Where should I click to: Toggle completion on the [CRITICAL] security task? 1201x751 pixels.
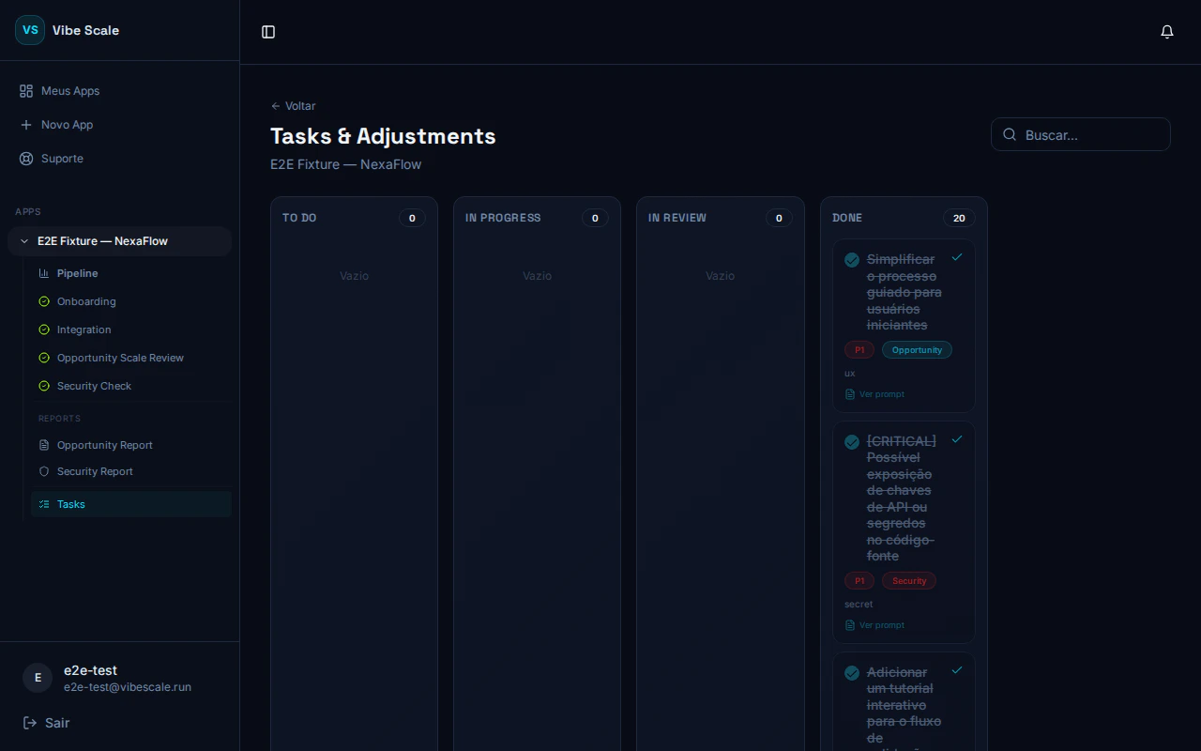tap(852, 442)
